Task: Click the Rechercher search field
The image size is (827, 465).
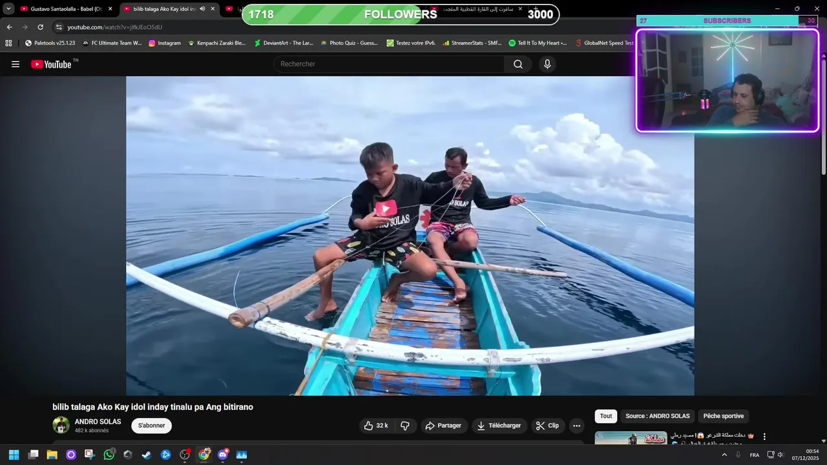Action: coord(389,64)
